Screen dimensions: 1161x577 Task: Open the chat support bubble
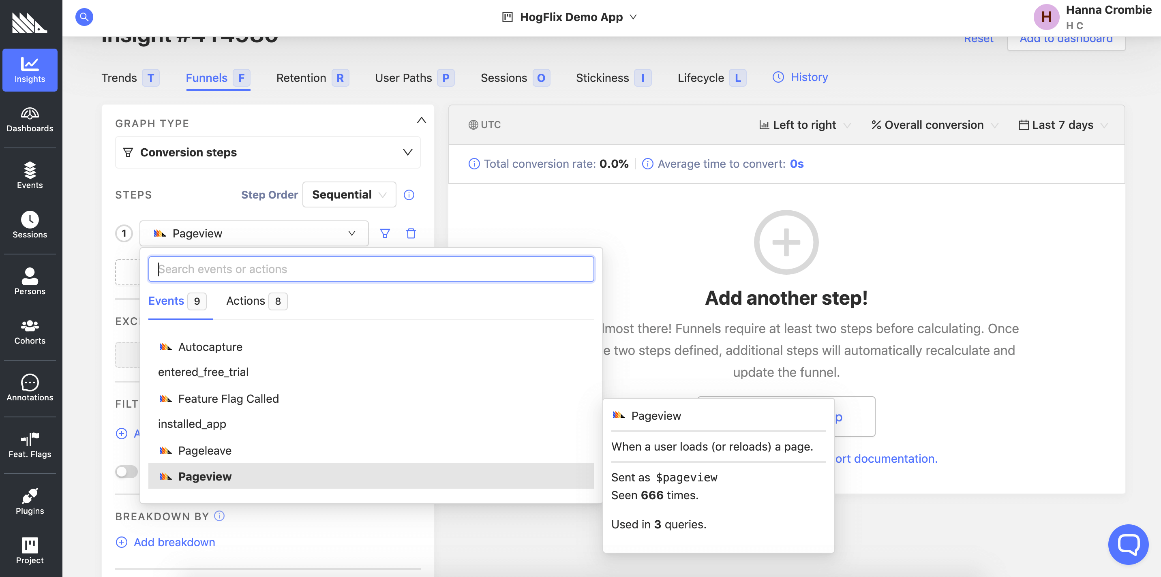[x=1128, y=544]
